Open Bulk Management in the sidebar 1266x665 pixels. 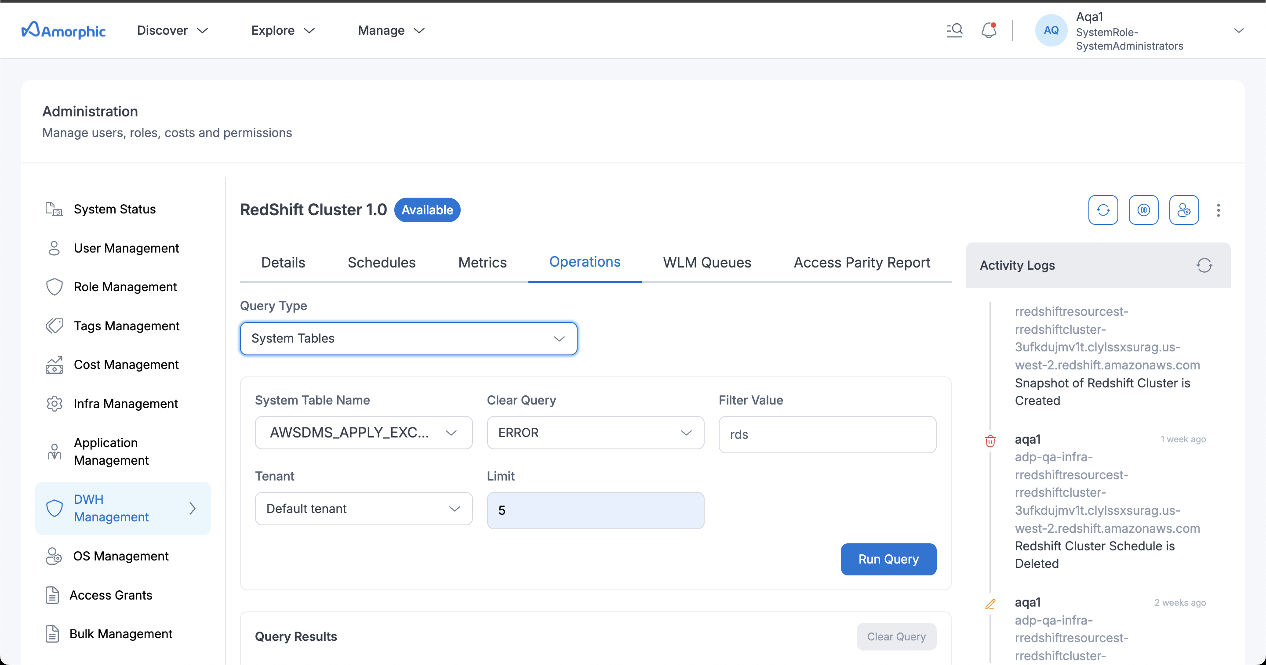coord(121,633)
